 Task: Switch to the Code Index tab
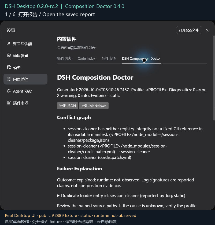coord(86,58)
